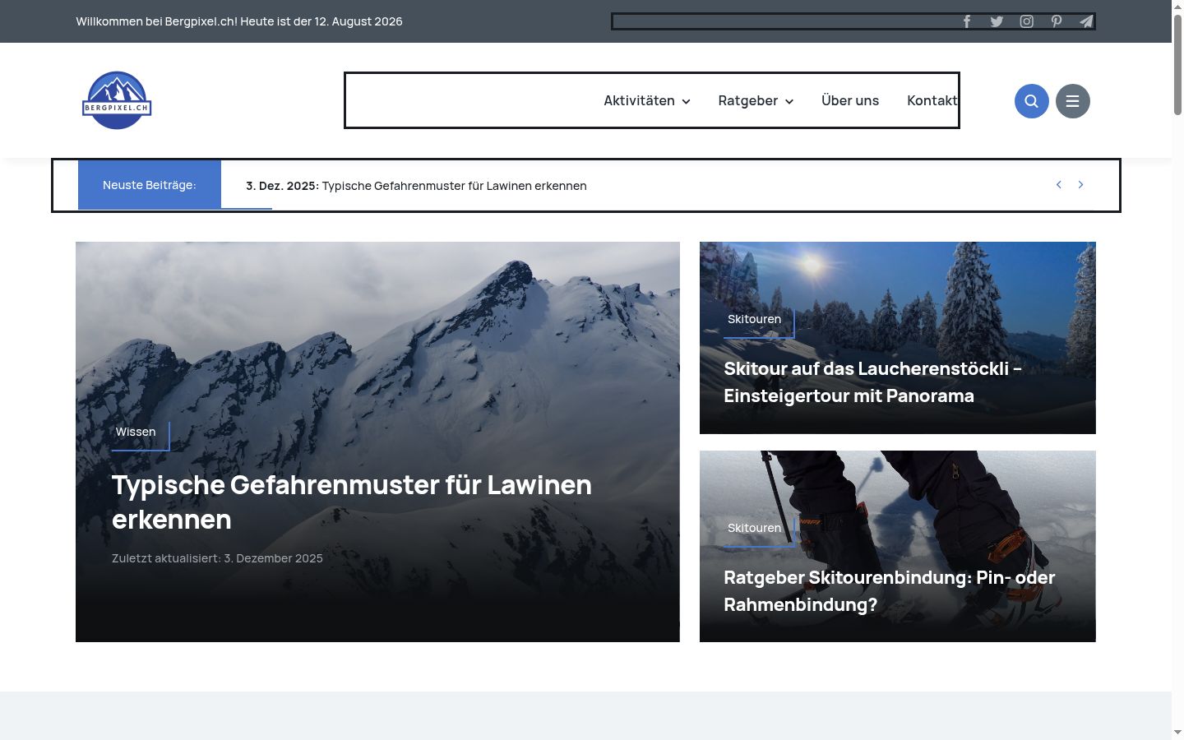
Task: Open the Instagram social icon
Action: [x=1027, y=21]
